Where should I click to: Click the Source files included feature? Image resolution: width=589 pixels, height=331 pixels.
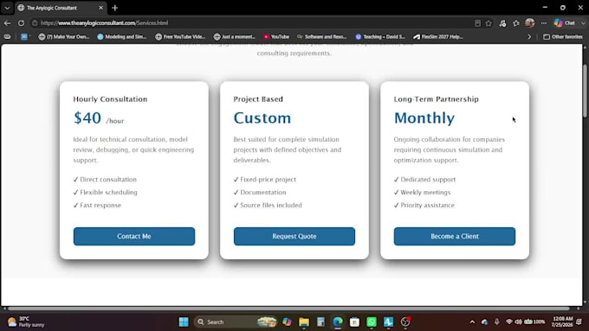click(268, 205)
